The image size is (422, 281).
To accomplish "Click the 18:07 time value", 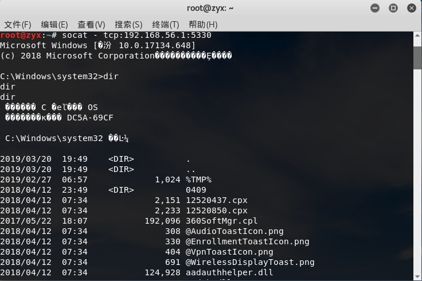I will point(75,221).
